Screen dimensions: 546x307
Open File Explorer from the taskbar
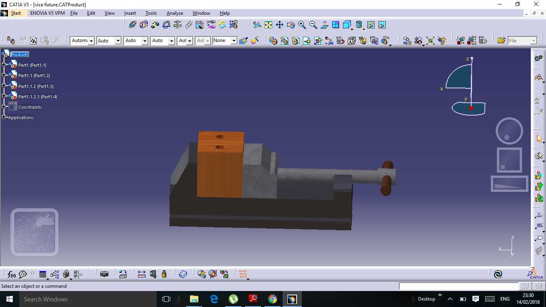coord(194,299)
